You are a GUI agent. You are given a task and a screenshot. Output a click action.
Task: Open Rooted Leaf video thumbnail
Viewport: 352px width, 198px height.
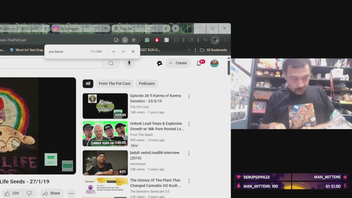point(105,134)
